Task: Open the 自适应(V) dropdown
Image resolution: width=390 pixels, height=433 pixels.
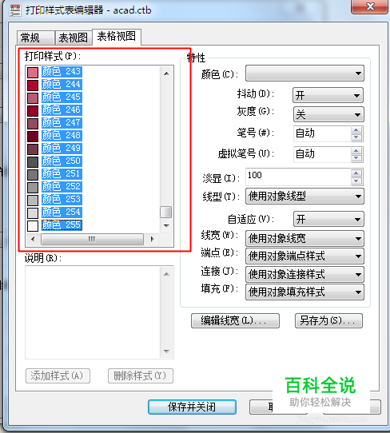Action: tap(328, 219)
